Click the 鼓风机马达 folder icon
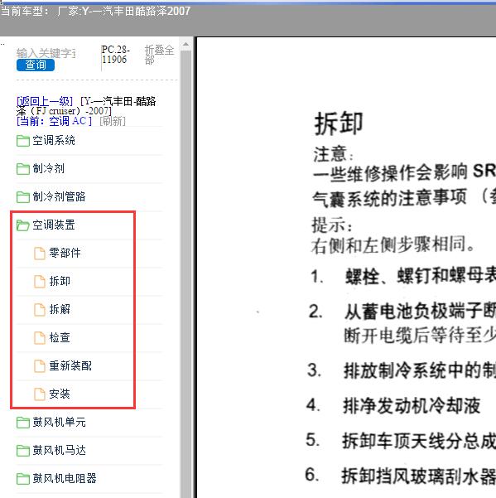This screenshot has width=496, height=498. tap(23, 451)
